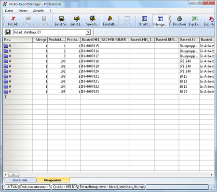Open the ? help menu

click(50, 11)
